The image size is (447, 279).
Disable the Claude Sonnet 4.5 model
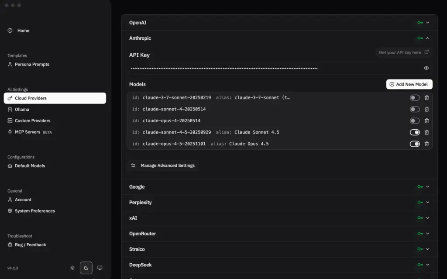tap(414, 132)
